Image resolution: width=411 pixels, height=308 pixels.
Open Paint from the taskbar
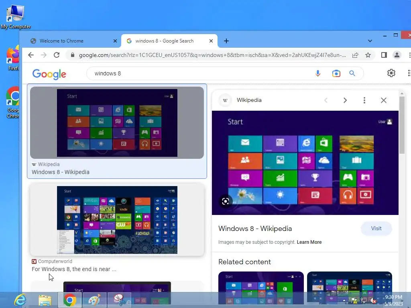coord(94,300)
